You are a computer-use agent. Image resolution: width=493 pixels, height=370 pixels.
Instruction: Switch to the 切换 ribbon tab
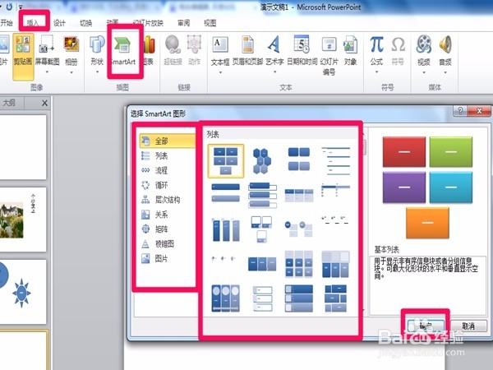coord(85,23)
